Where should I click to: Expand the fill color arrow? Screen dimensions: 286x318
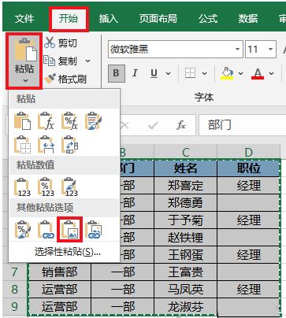pos(240,73)
